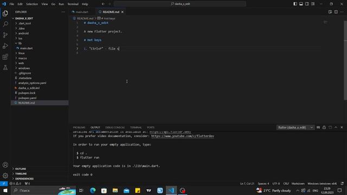
Task: Change indentation Spaces: 4
Action: click(x=263, y=184)
